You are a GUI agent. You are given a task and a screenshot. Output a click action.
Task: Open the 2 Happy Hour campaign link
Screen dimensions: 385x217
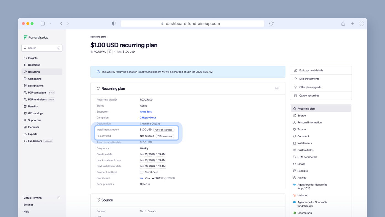(x=148, y=118)
